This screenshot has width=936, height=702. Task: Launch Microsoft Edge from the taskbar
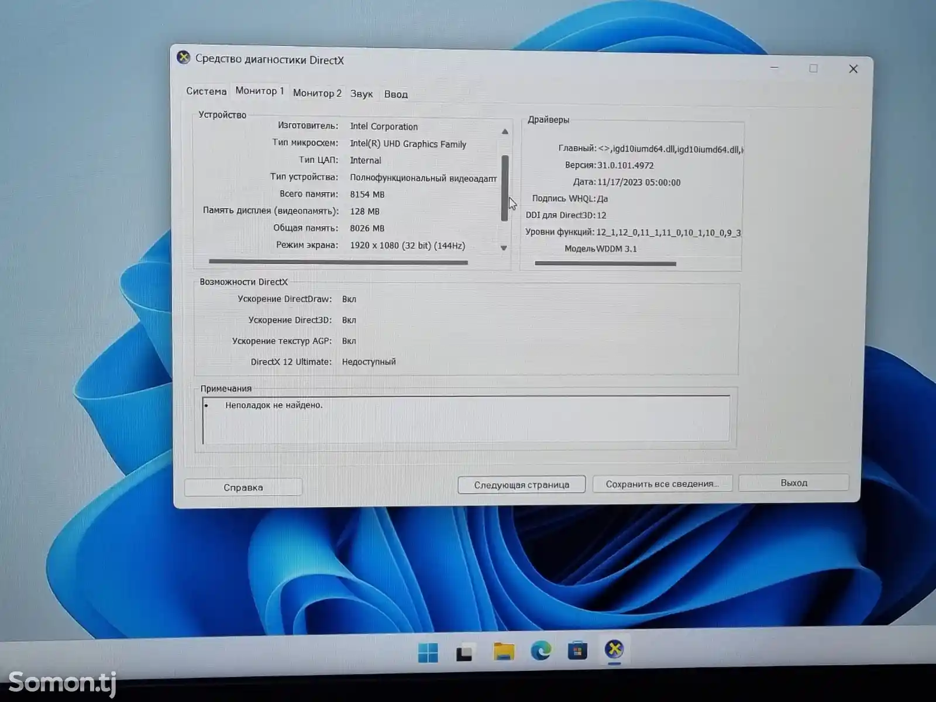tap(541, 651)
